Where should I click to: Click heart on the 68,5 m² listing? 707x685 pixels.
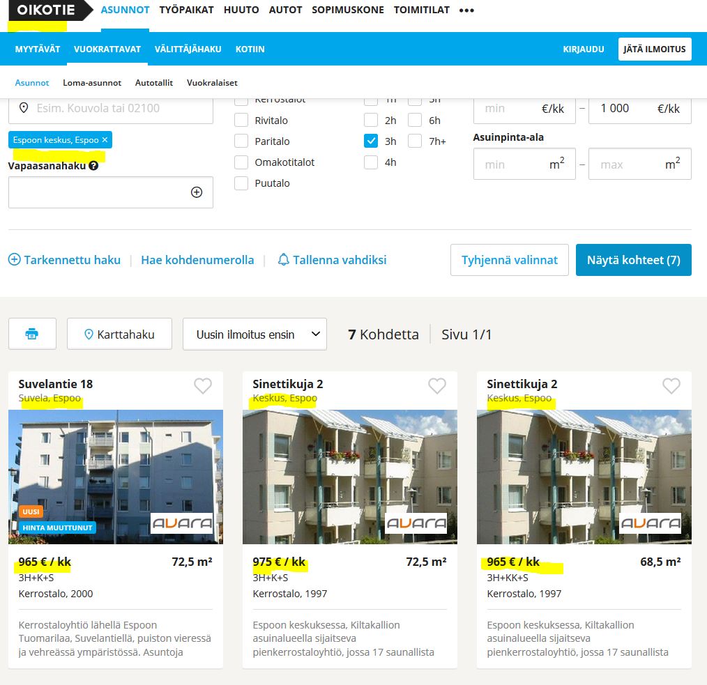click(671, 385)
